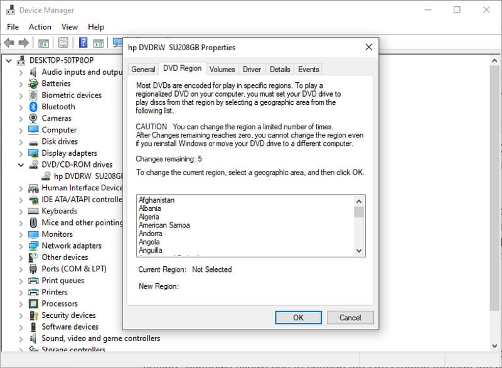Show the Events tab
Image resolution: width=502 pixels, height=368 pixels.
[308, 70]
